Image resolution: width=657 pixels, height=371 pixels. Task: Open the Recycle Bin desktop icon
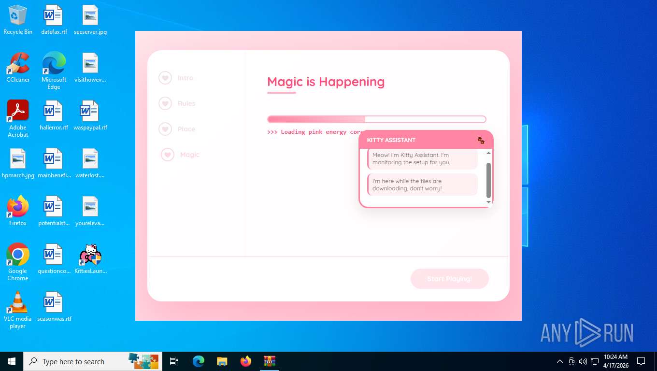(x=18, y=20)
